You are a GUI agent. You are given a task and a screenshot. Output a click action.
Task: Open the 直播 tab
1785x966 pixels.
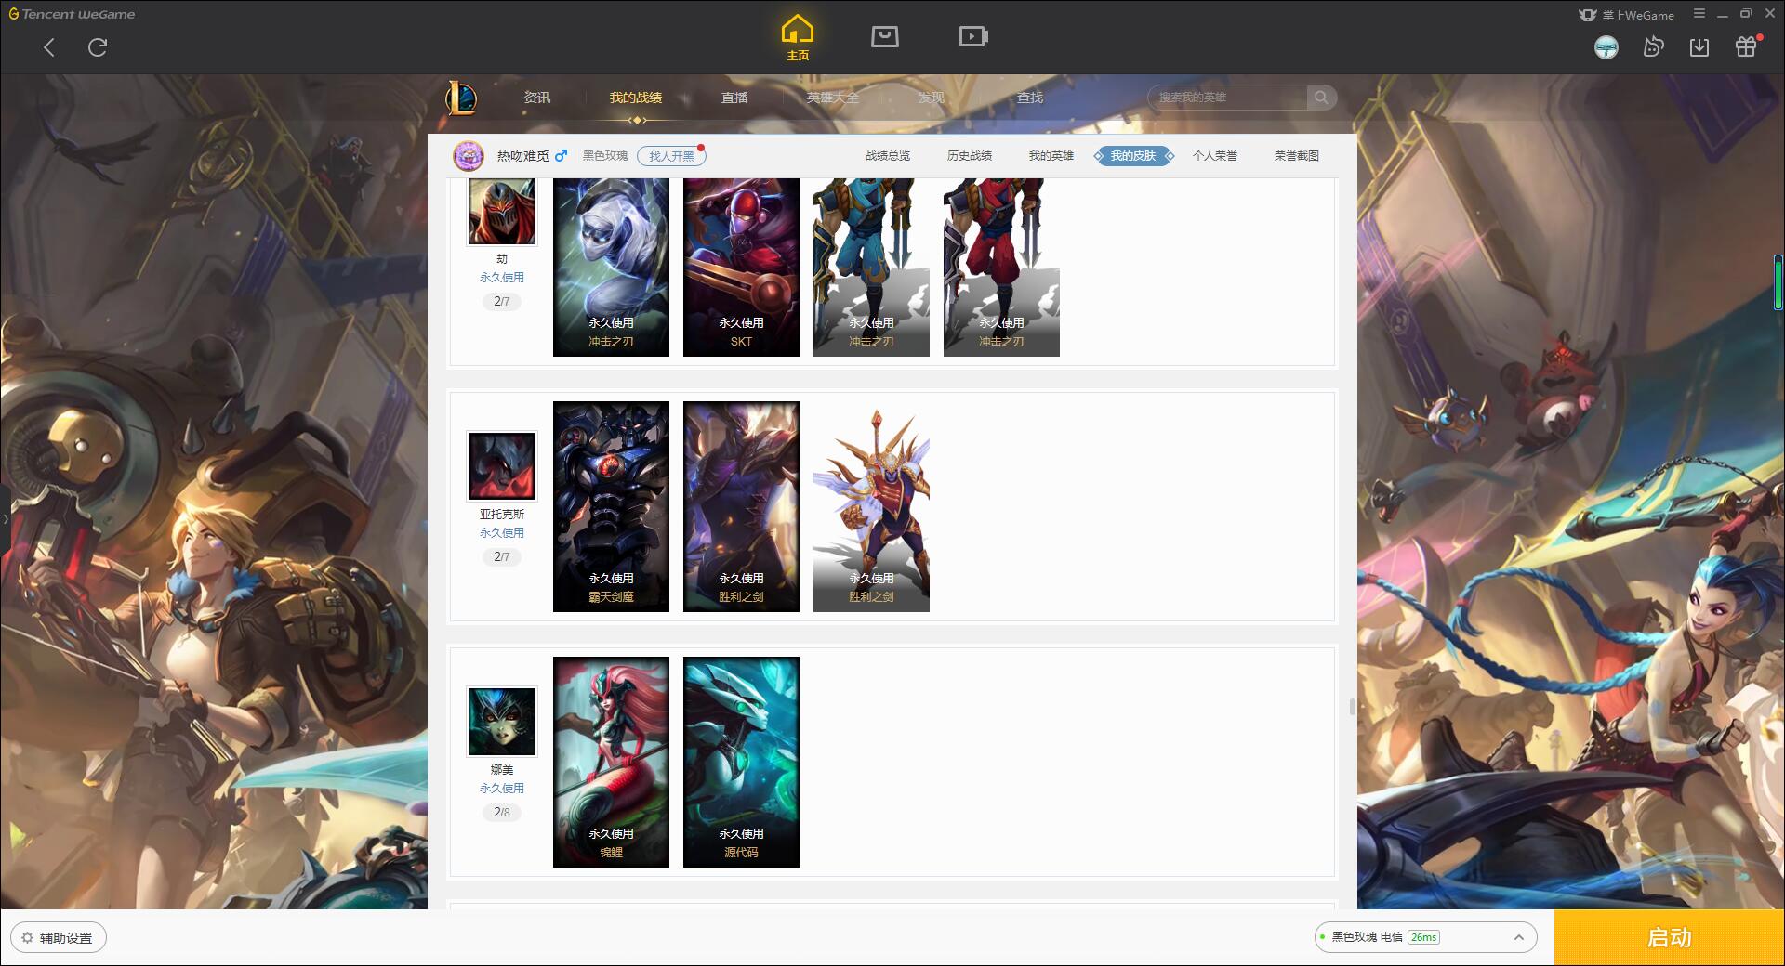pos(734,98)
